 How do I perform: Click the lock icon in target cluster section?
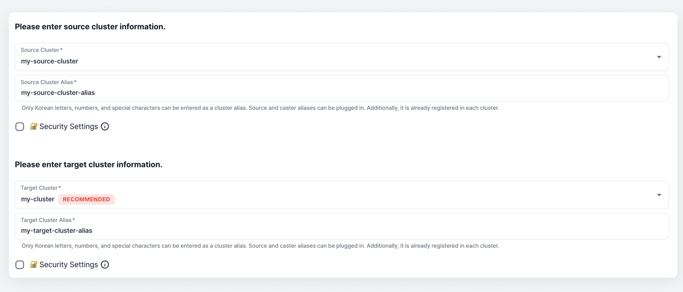[33, 264]
